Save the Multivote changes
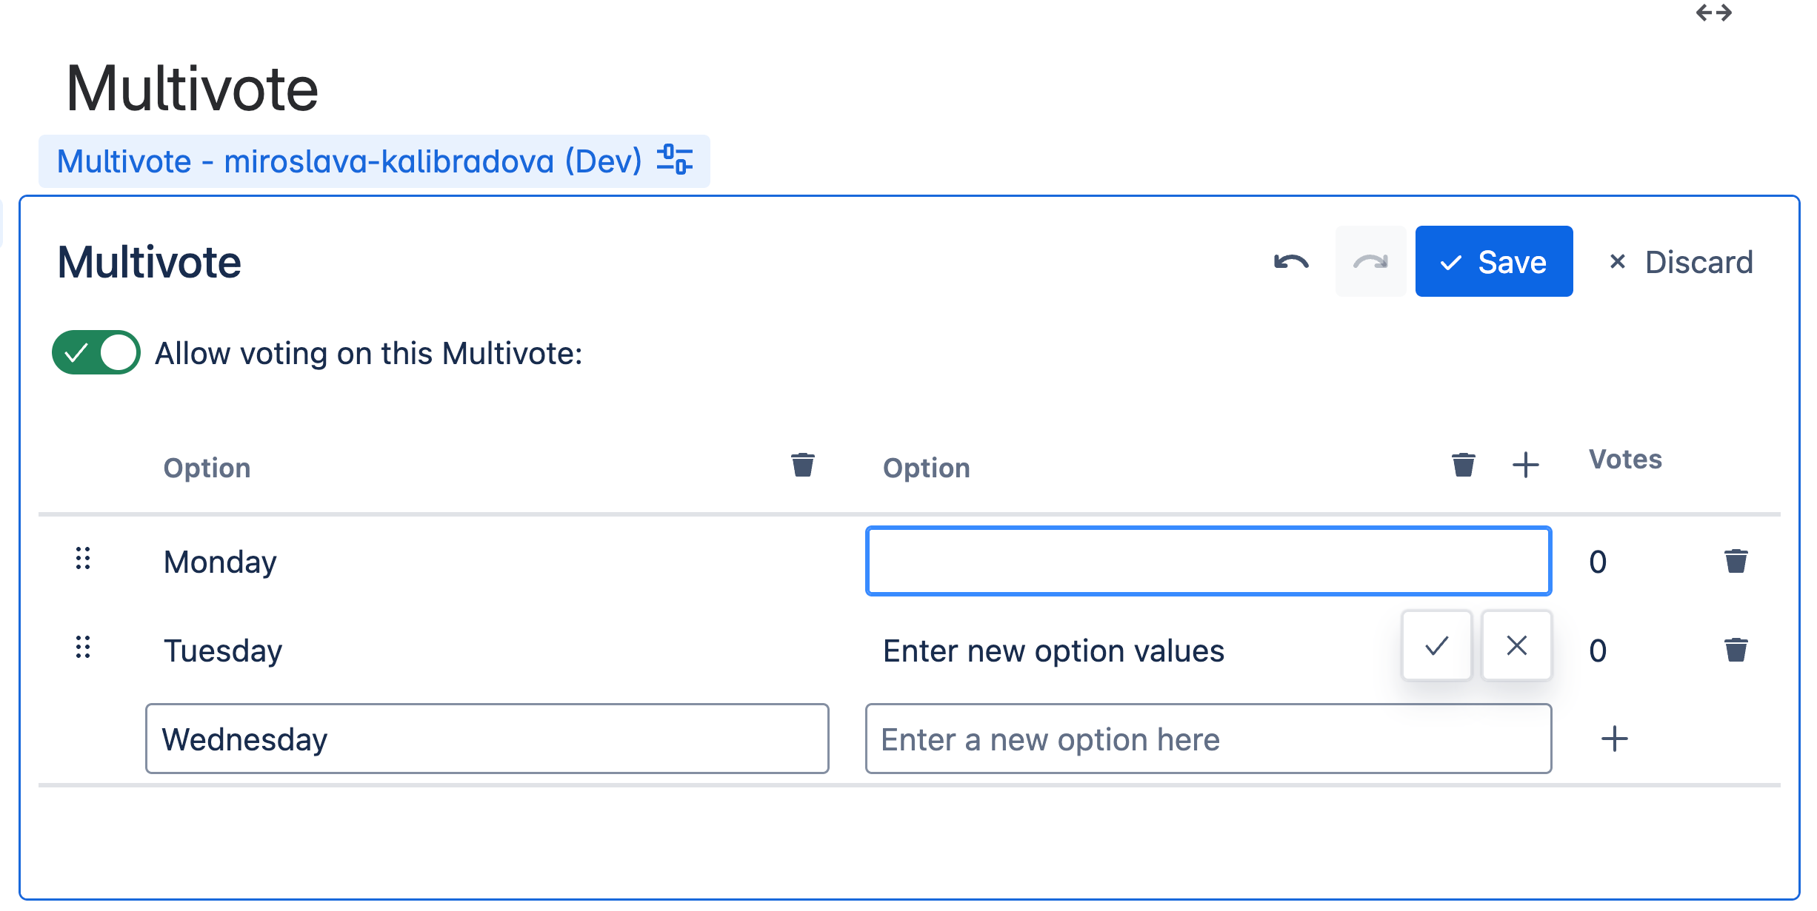The image size is (1817, 911). (x=1493, y=262)
